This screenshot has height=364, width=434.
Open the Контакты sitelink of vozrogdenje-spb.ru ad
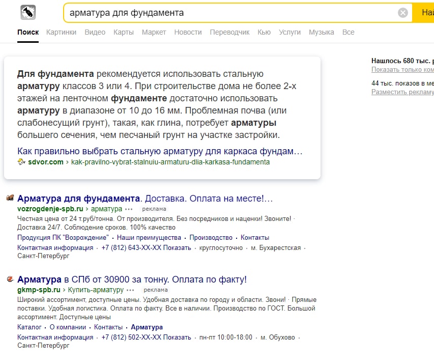click(x=254, y=237)
